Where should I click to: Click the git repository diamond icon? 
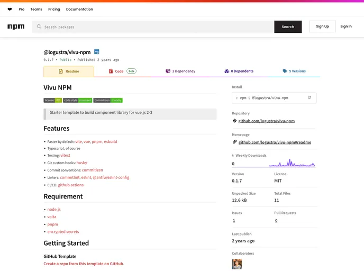(234, 121)
